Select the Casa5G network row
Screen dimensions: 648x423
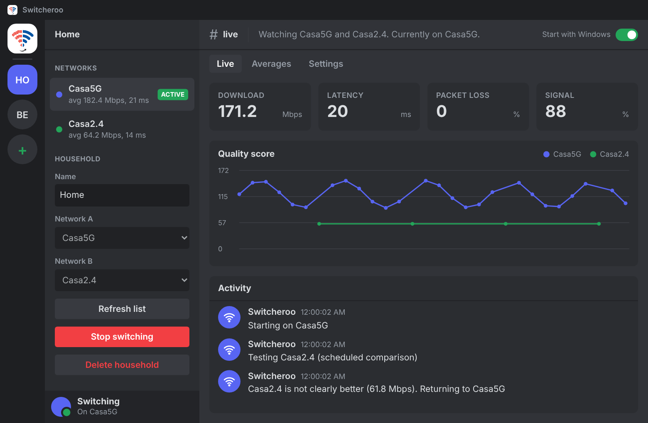point(122,95)
